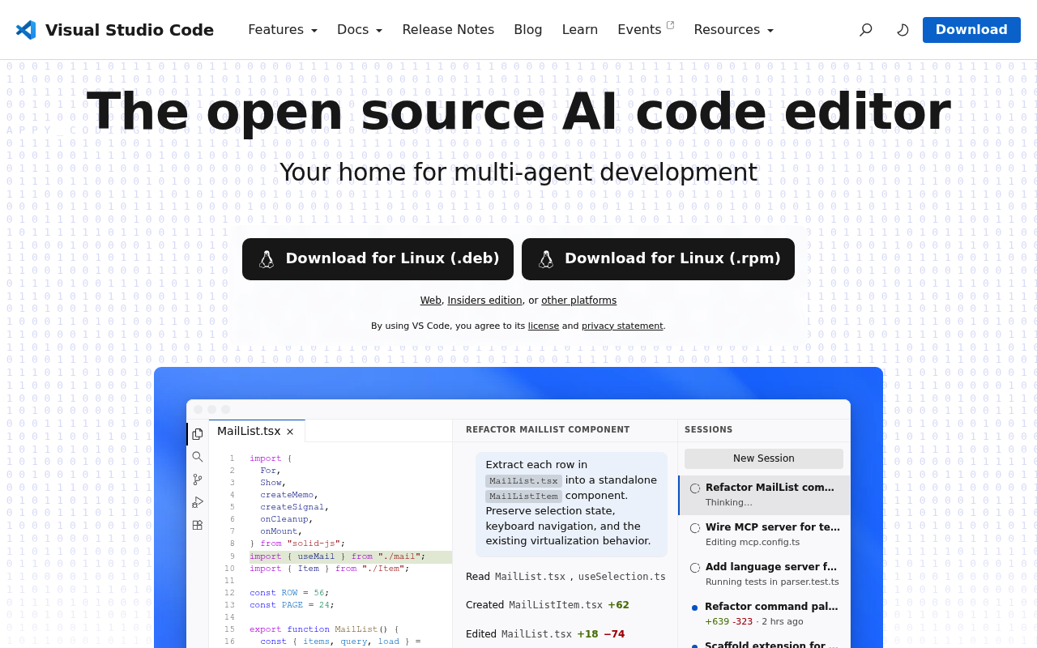
Task: Click MailList.tsx in the Edited line
Action: (x=536, y=634)
